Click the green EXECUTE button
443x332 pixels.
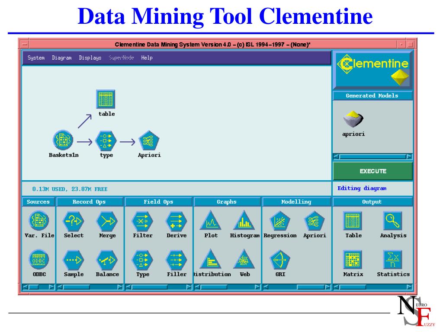click(372, 171)
